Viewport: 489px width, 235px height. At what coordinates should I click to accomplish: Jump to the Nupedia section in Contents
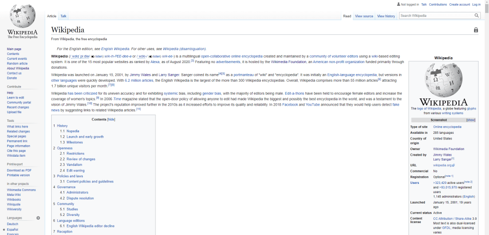(x=73, y=131)
